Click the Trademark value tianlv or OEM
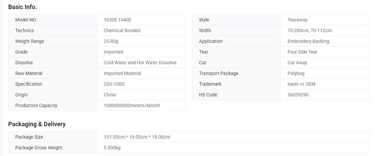 [301, 84]
